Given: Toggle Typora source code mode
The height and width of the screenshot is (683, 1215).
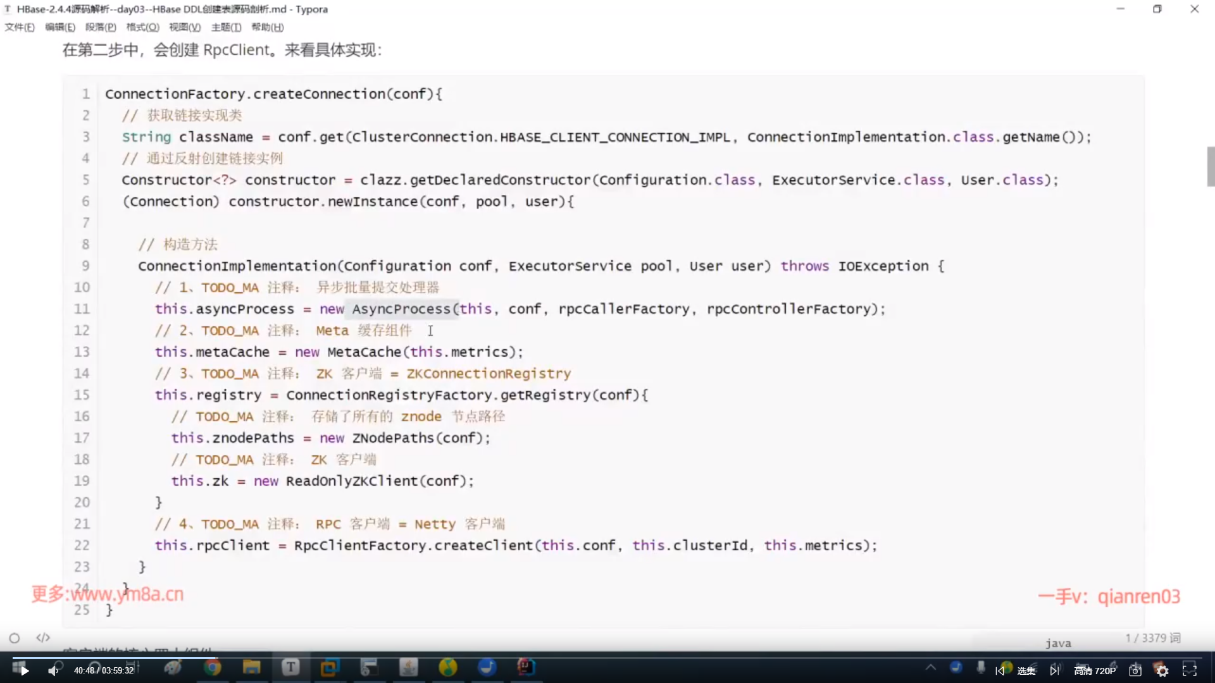Looking at the screenshot, I should [43, 637].
